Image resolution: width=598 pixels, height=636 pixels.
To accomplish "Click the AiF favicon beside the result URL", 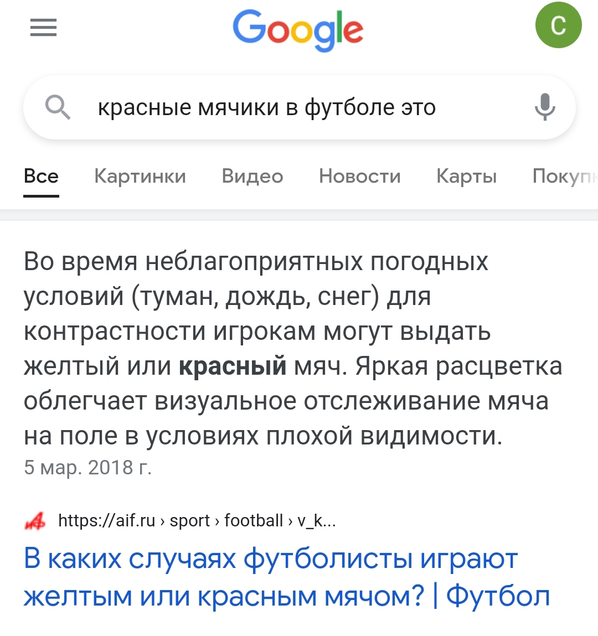I will click(35, 521).
